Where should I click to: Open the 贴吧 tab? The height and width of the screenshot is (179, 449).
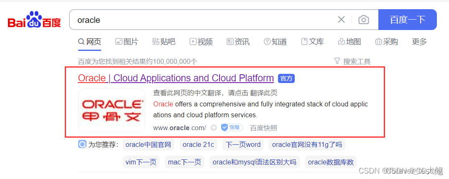(163, 42)
